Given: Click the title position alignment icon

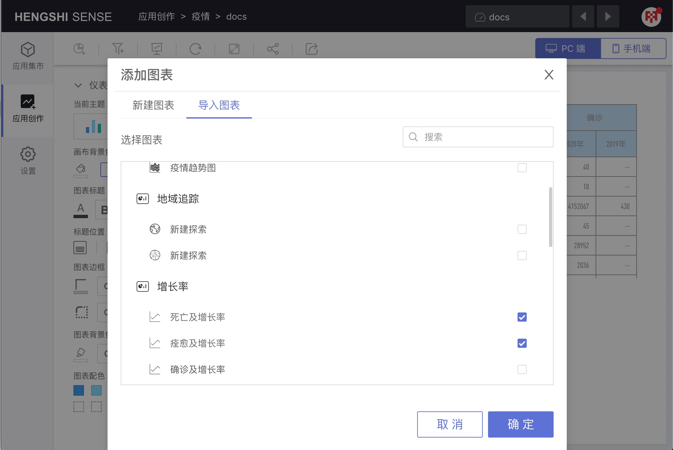Looking at the screenshot, I should [80, 248].
